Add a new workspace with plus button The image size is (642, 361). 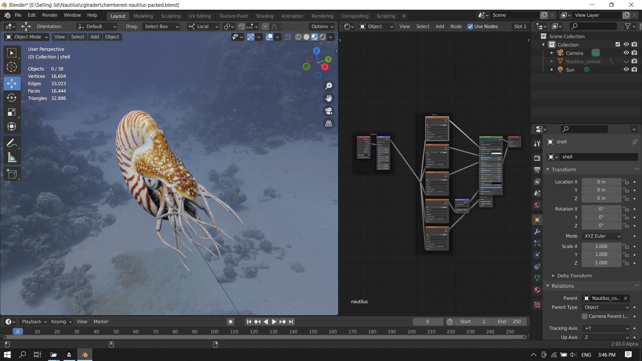[404, 16]
